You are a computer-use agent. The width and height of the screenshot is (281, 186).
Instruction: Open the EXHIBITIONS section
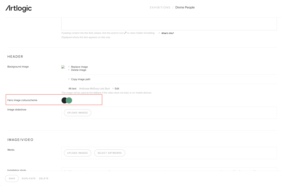click(x=160, y=7)
